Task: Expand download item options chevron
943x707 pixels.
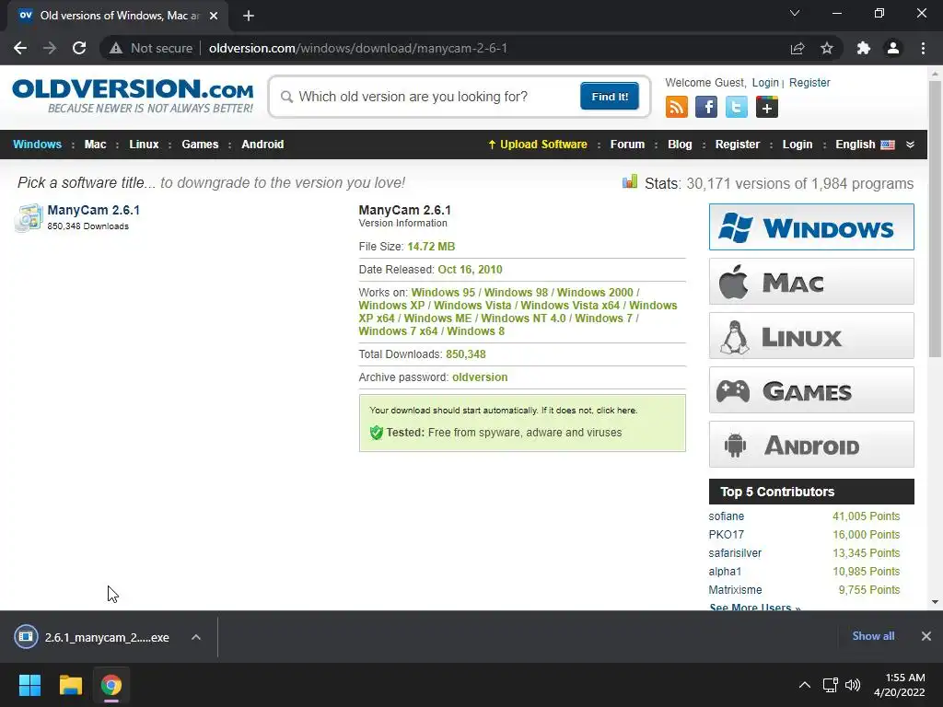Action: (x=196, y=637)
